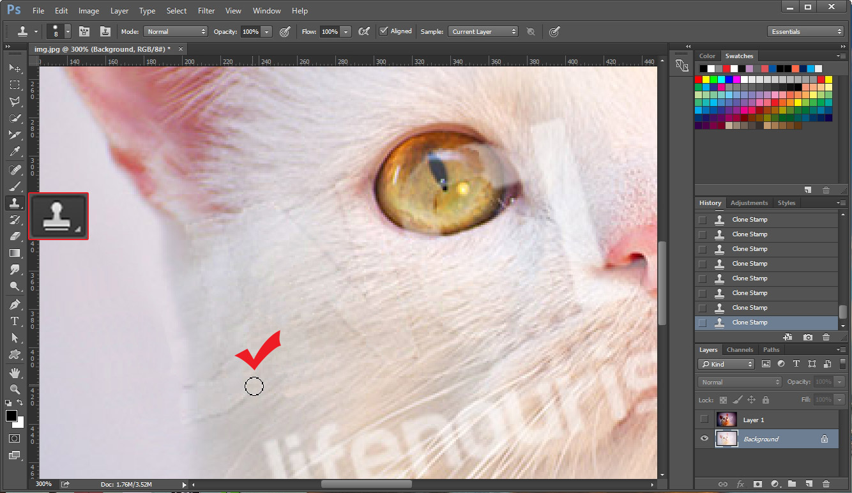Click the horizontal scrollbar below the canvas
Screen dimensions: 852x493
tap(367, 484)
